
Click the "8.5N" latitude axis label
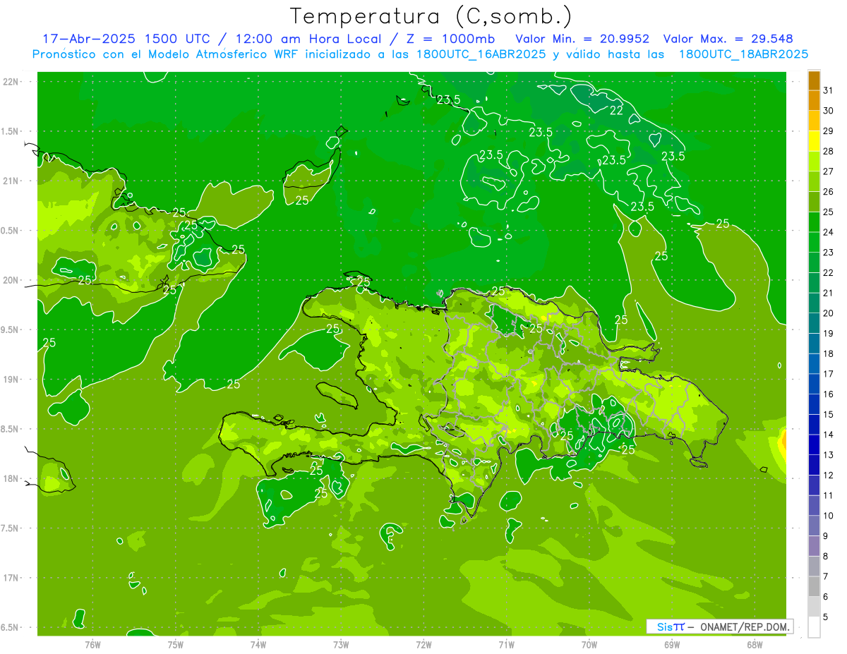pos(11,430)
